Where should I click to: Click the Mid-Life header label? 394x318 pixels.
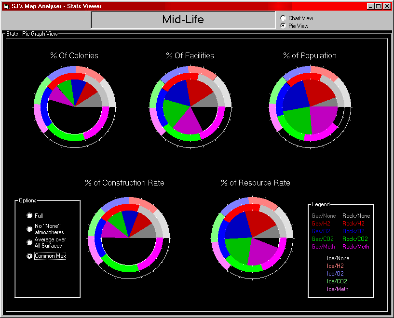click(x=183, y=20)
